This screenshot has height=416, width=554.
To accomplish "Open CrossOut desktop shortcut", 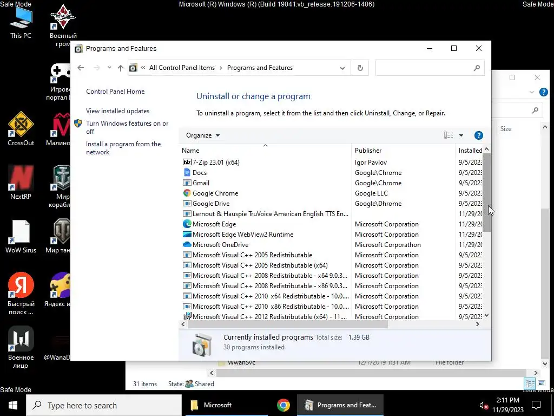I will [21, 129].
